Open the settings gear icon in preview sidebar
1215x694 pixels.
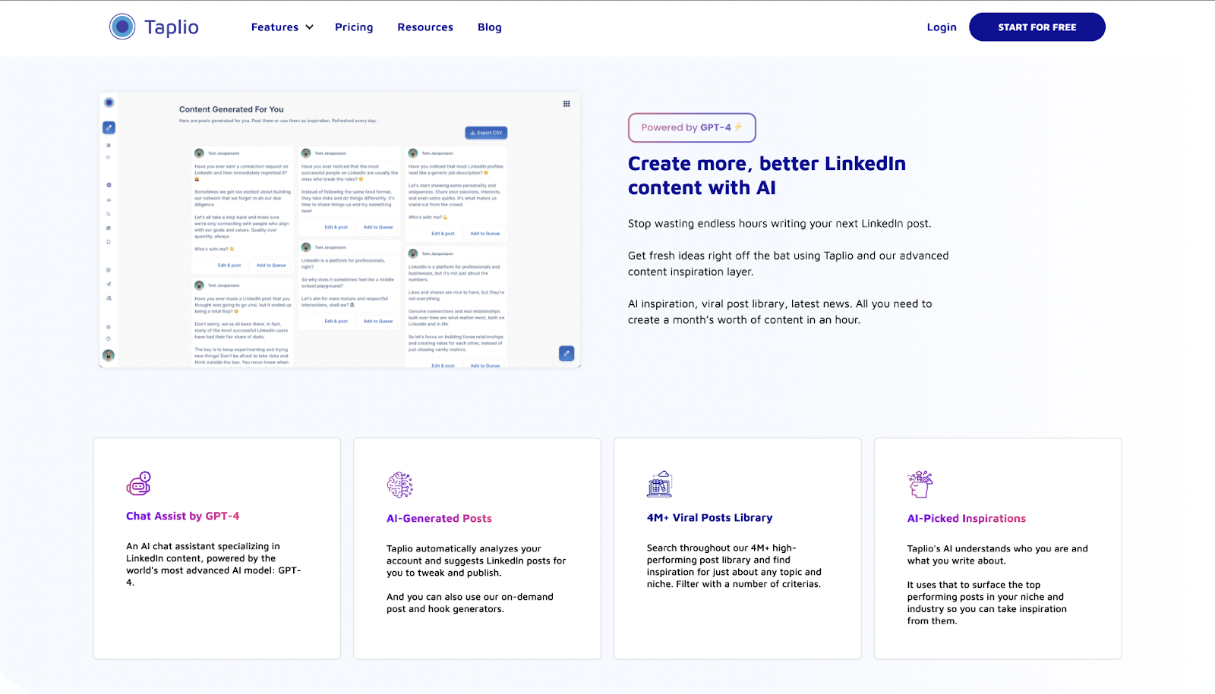tap(109, 327)
